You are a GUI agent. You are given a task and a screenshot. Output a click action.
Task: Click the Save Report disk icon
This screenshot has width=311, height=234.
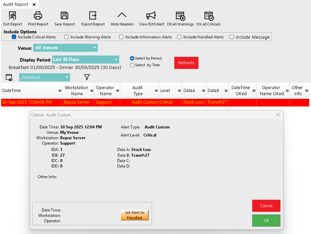[x=64, y=16]
